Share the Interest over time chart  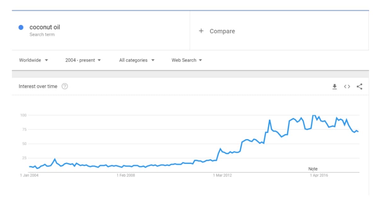359,87
